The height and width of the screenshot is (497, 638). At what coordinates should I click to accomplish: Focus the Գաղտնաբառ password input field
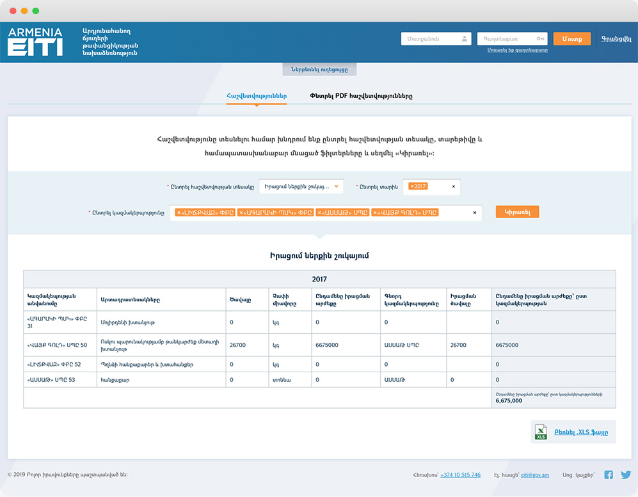(x=512, y=38)
